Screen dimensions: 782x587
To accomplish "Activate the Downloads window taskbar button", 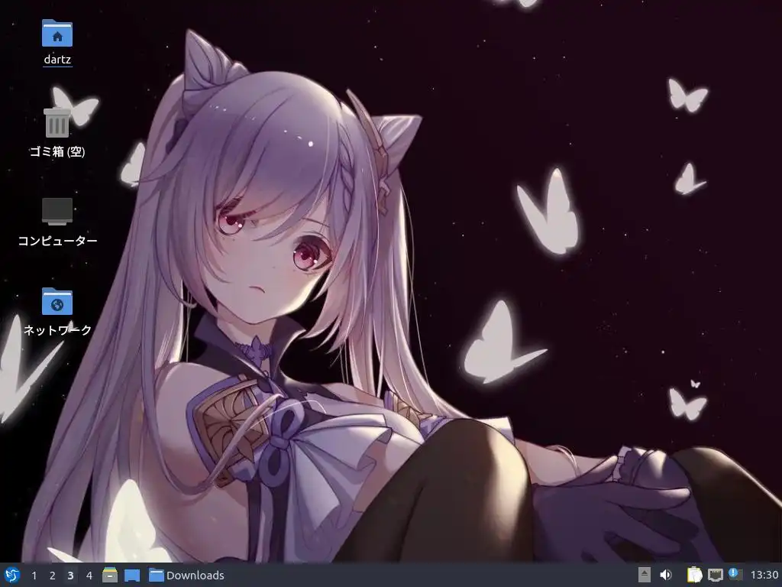I will (186, 576).
